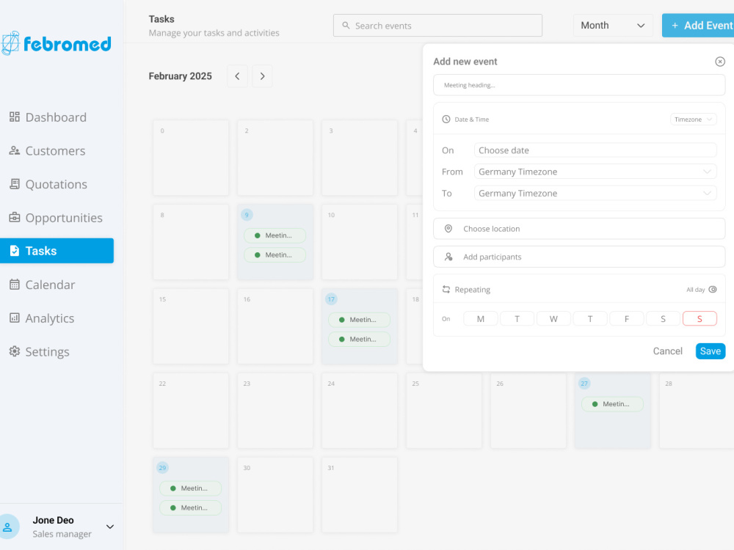Open Calendar in the sidebar
The width and height of the screenshot is (734, 550).
tap(57, 285)
